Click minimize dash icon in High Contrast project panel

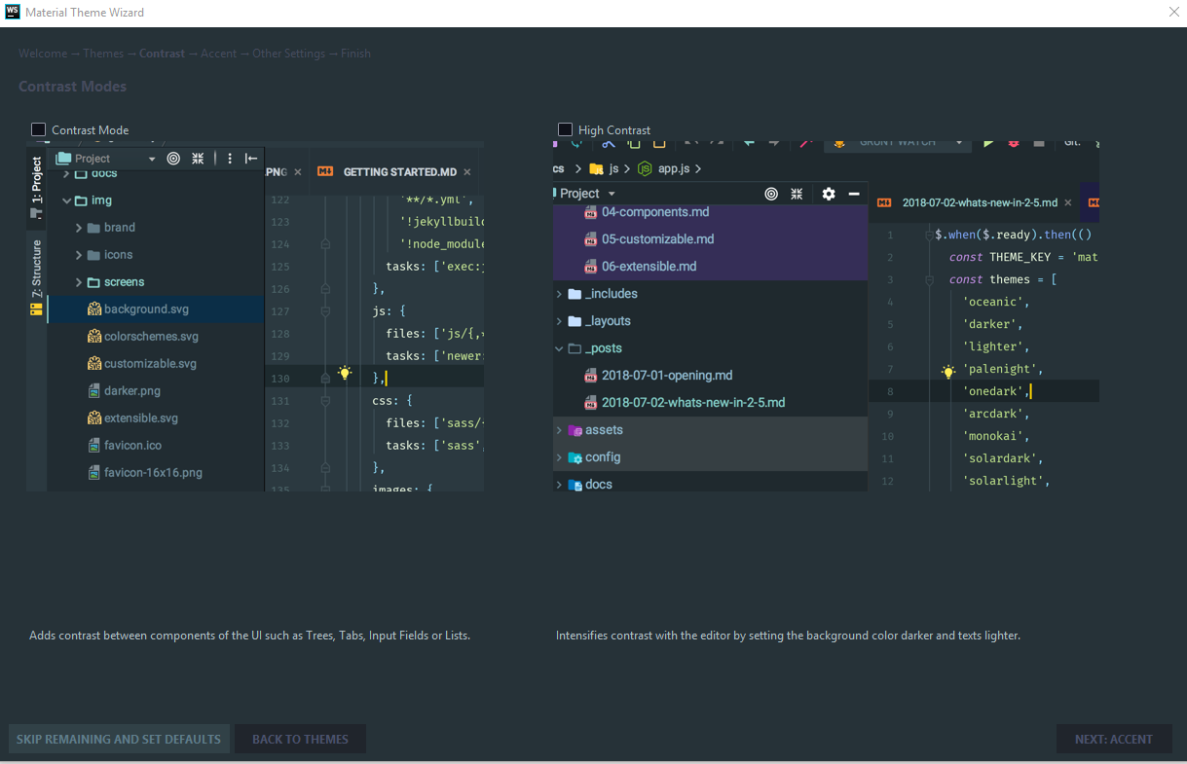tap(854, 194)
